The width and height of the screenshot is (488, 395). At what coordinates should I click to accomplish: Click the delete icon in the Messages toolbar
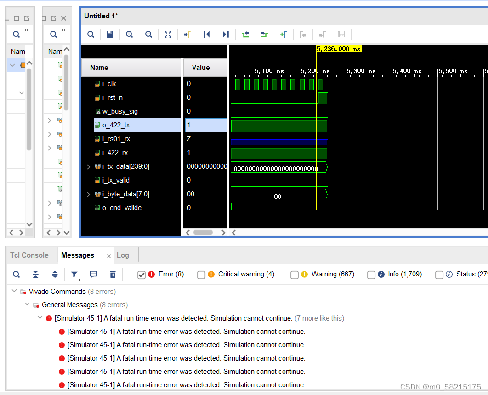(x=113, y=274)
